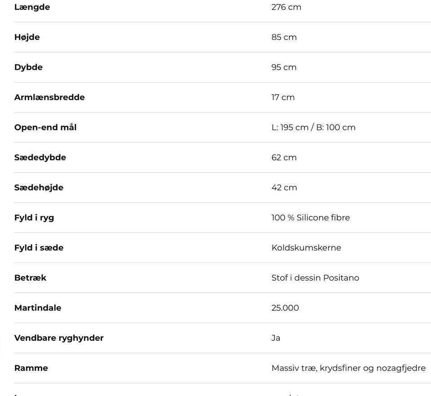Select the 100 % Silicone fibre text
This screenshot has height=396, width=431.
(310, 218)
